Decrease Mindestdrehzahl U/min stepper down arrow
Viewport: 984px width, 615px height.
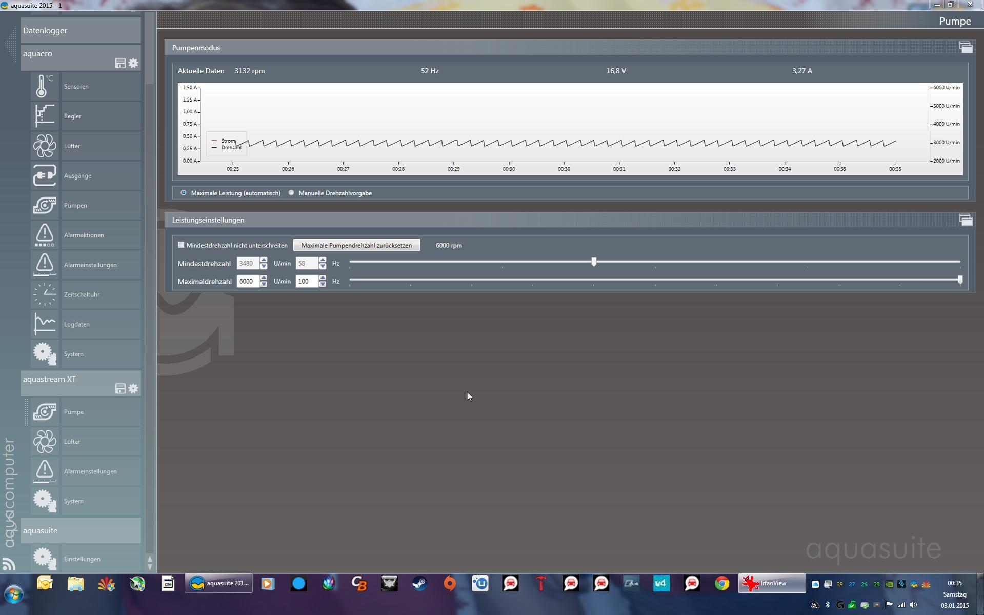(264, 266)
